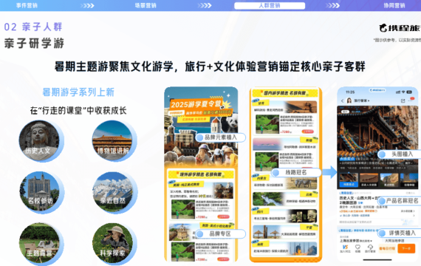Tap the back arrow in phone header

tap(342, 100)
